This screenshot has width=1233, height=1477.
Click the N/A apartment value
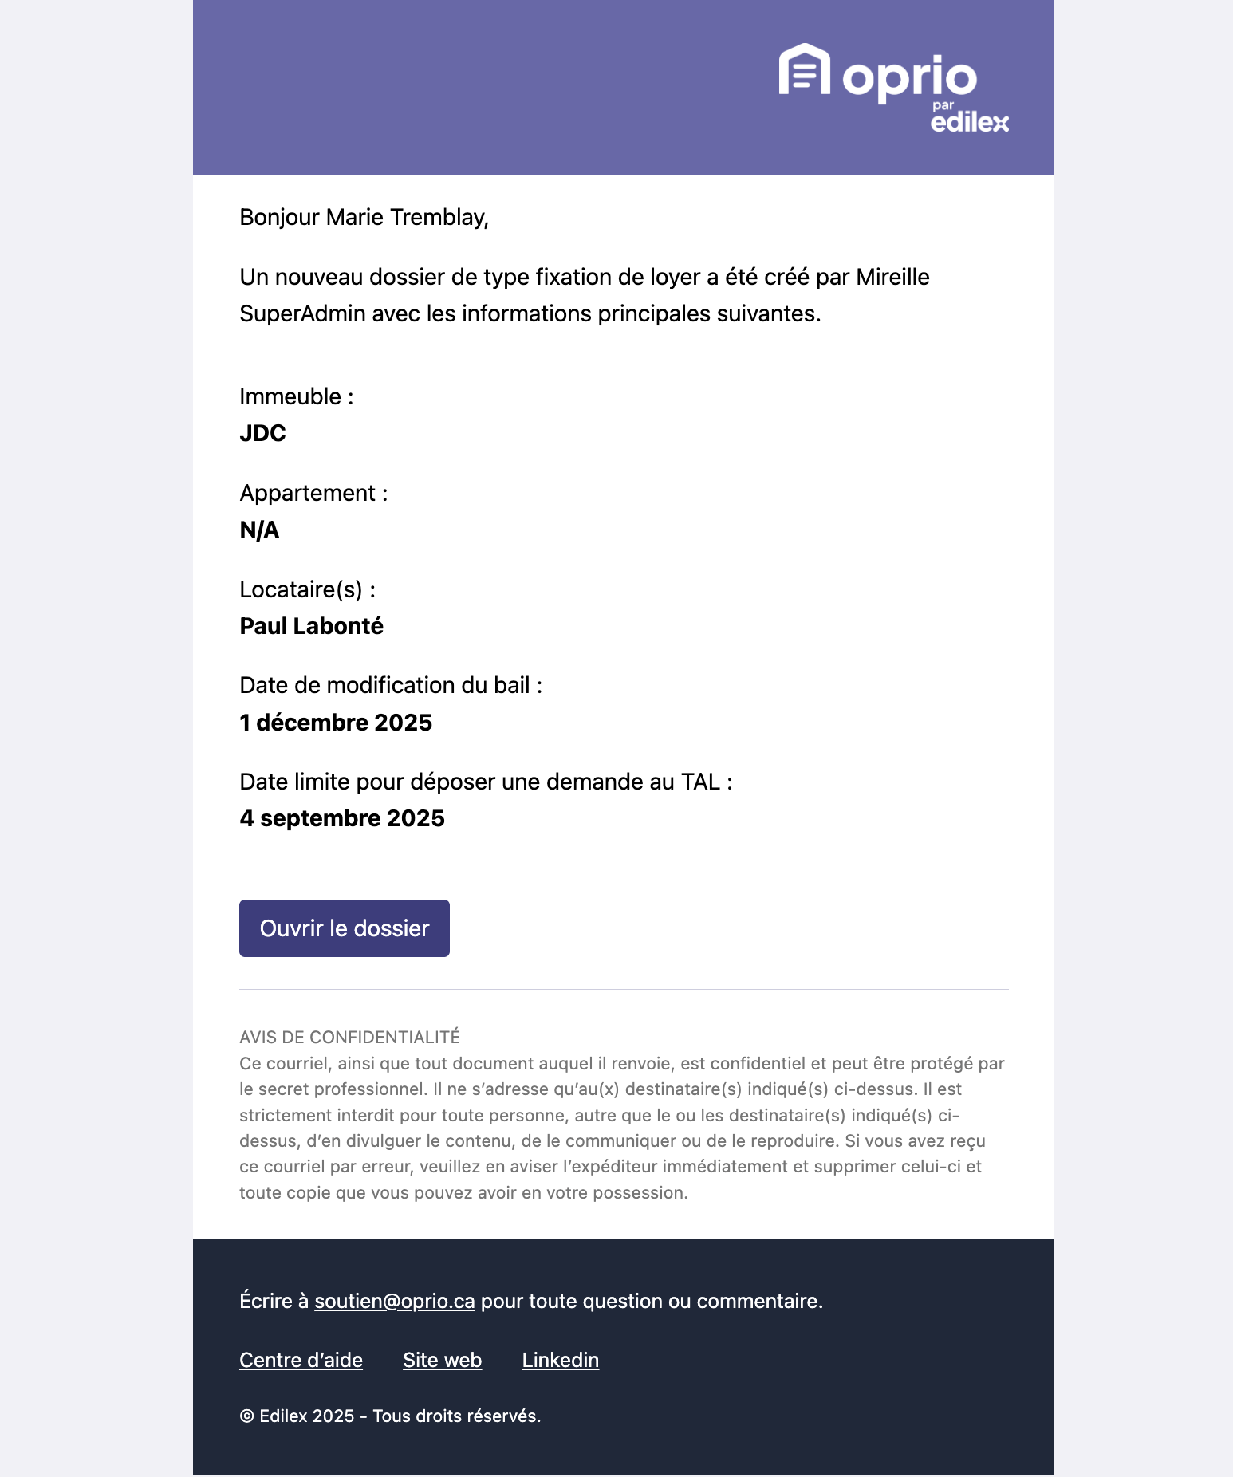click(x=259, y=530)
